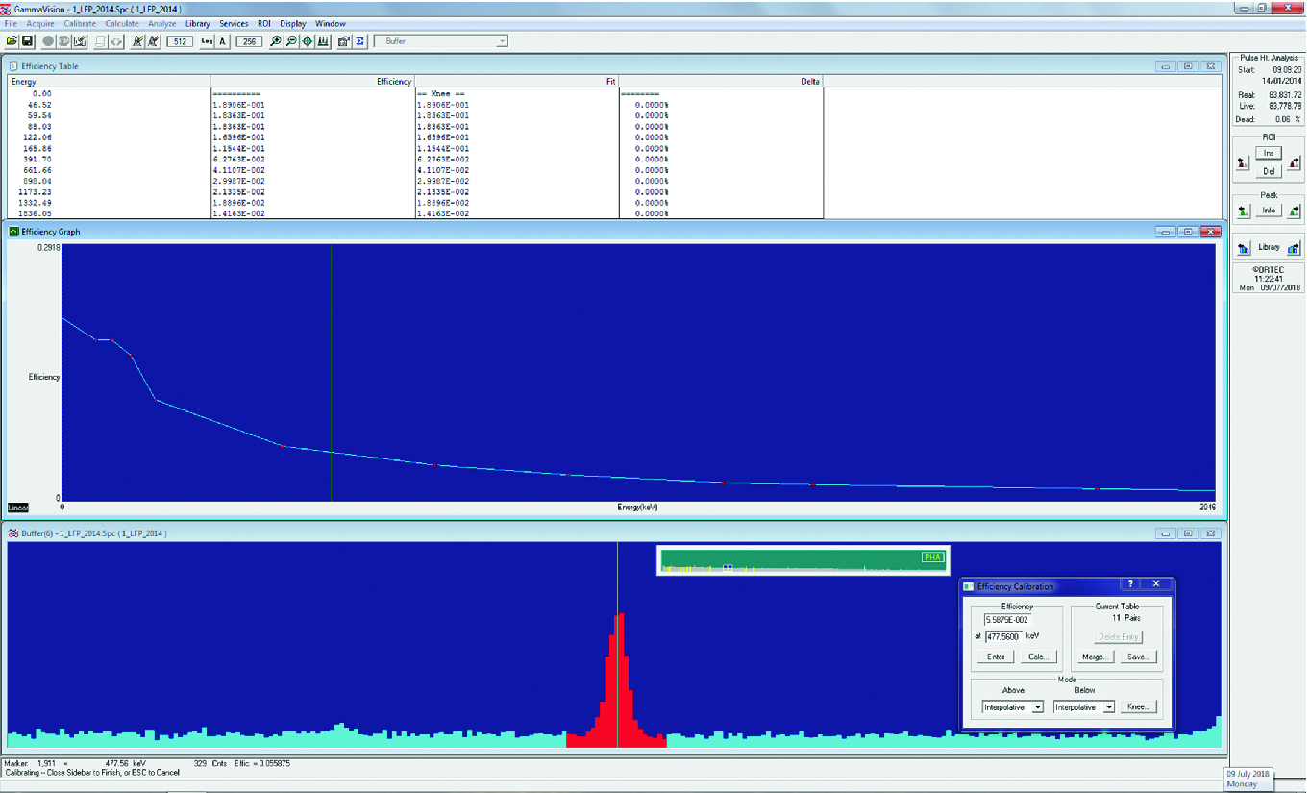Screen dimensions: 1310x793
Task: Click the efficiency value 1.8906E-001 in Efficiency column
Action: [x=239, y=105]
